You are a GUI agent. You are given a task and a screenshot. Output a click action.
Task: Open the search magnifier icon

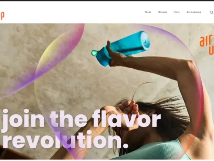[x=211, y=12]
